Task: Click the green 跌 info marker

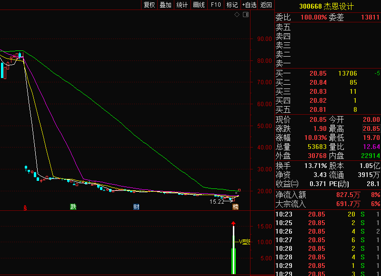Action: 73,207
